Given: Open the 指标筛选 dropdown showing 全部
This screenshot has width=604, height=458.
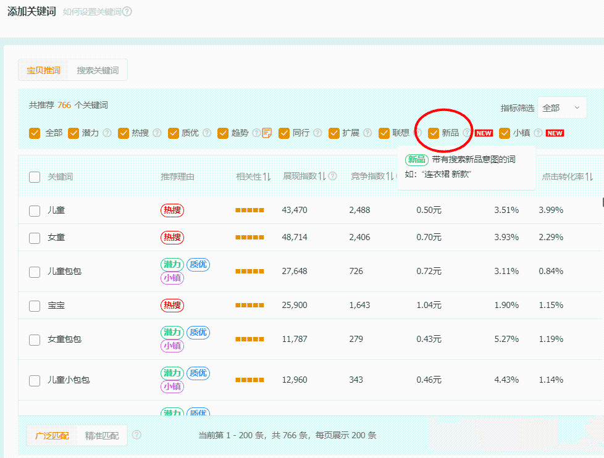Looking at the screenshot, I should click(561, 108).
